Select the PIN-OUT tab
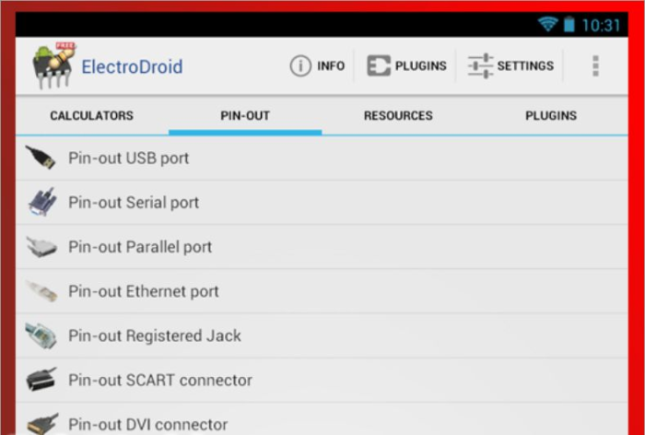Screen dimensions: 645x435 pyautogui.click(x=245, y=115)
